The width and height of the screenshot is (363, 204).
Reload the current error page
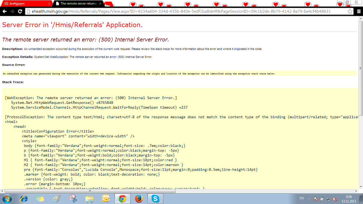[20, 11]
